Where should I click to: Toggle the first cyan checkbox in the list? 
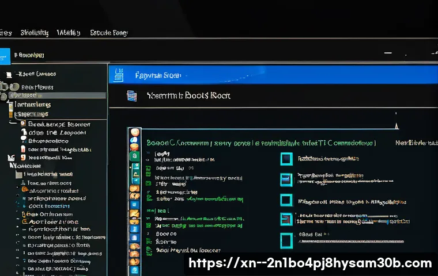(286, 159)
